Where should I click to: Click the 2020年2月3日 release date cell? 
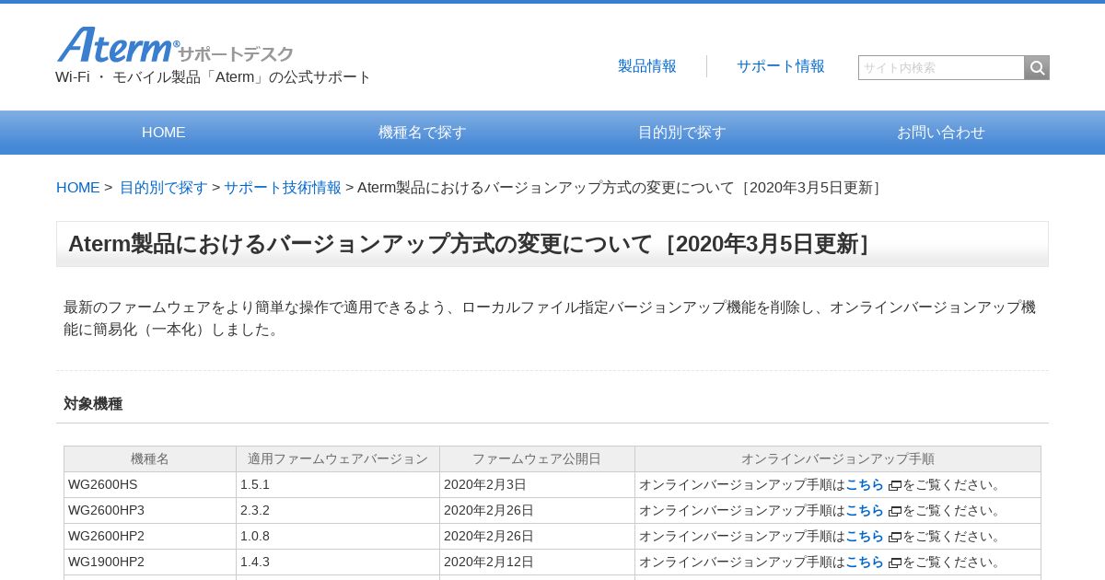coord(538,485)
